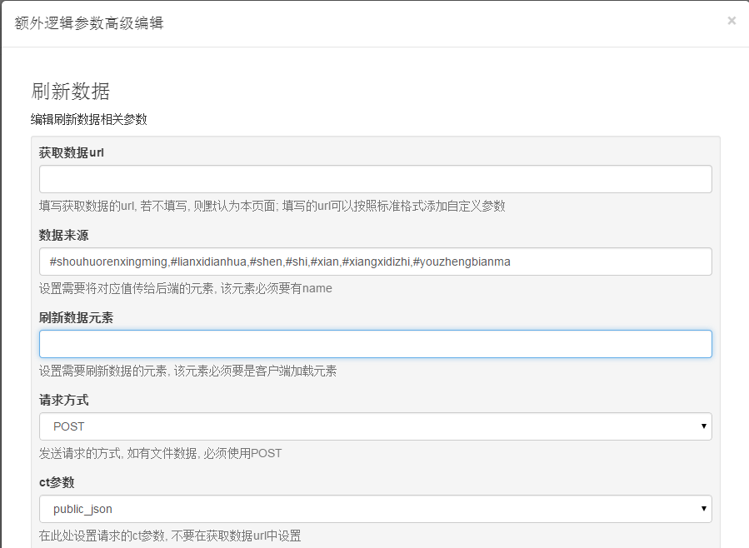Click the 额外逻辑参数高级编辑 dialog title
749x548 pixels.
point(89,23)
